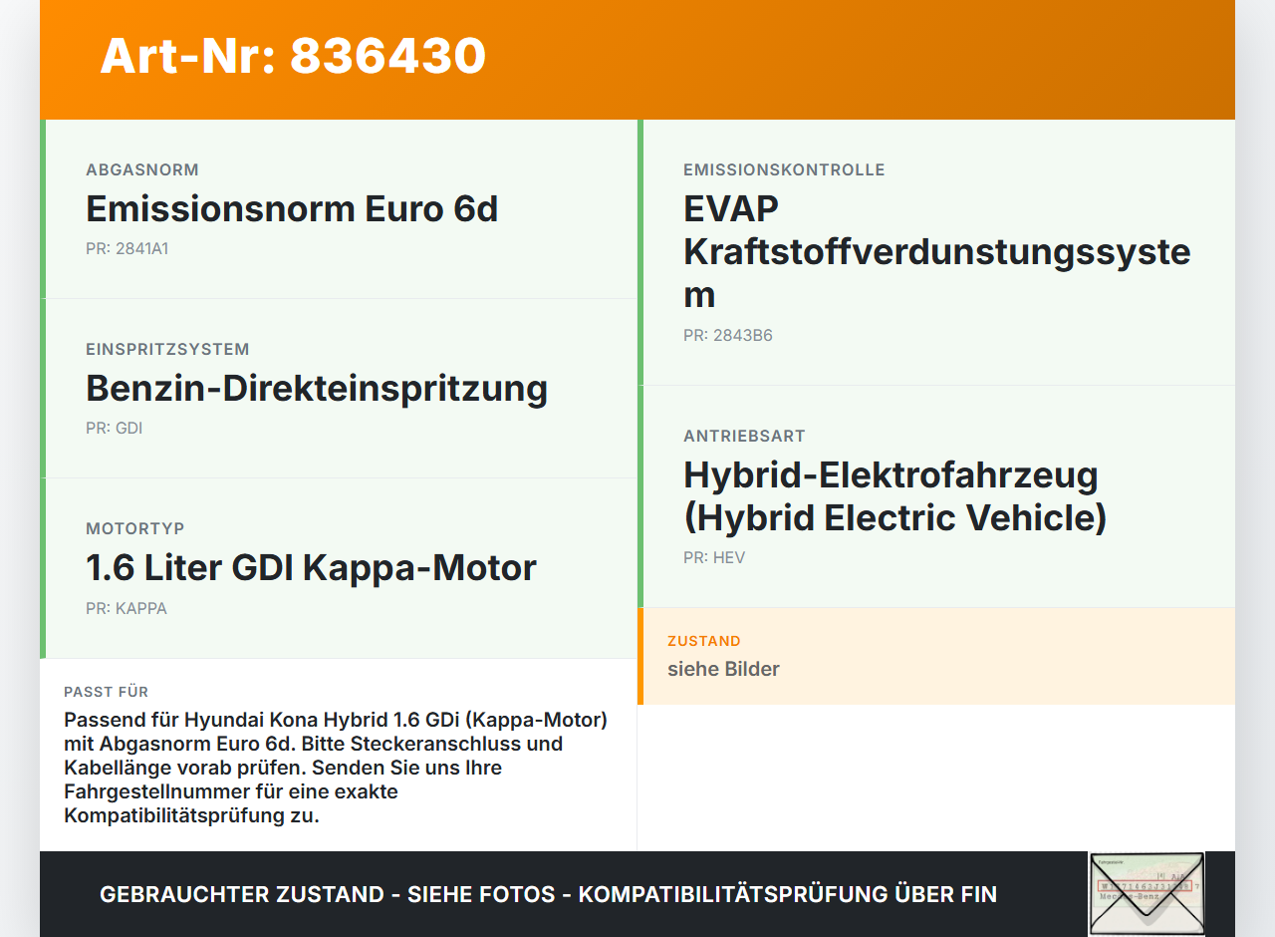Click the PR: GDI code
Viewport: 1275px width, 937px height.
[115, 429]
